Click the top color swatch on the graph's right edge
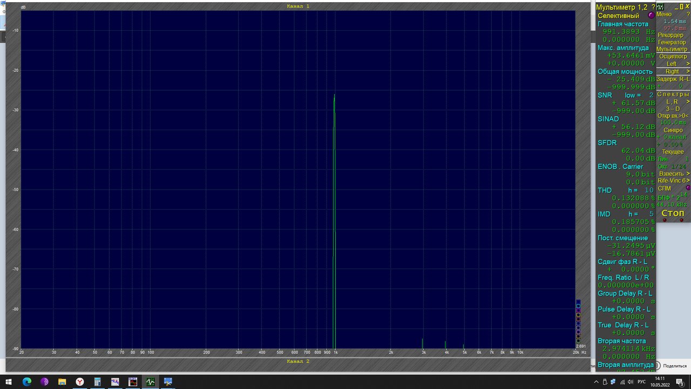The width and height of the screenshot is (691, 389). pos(578,302)
